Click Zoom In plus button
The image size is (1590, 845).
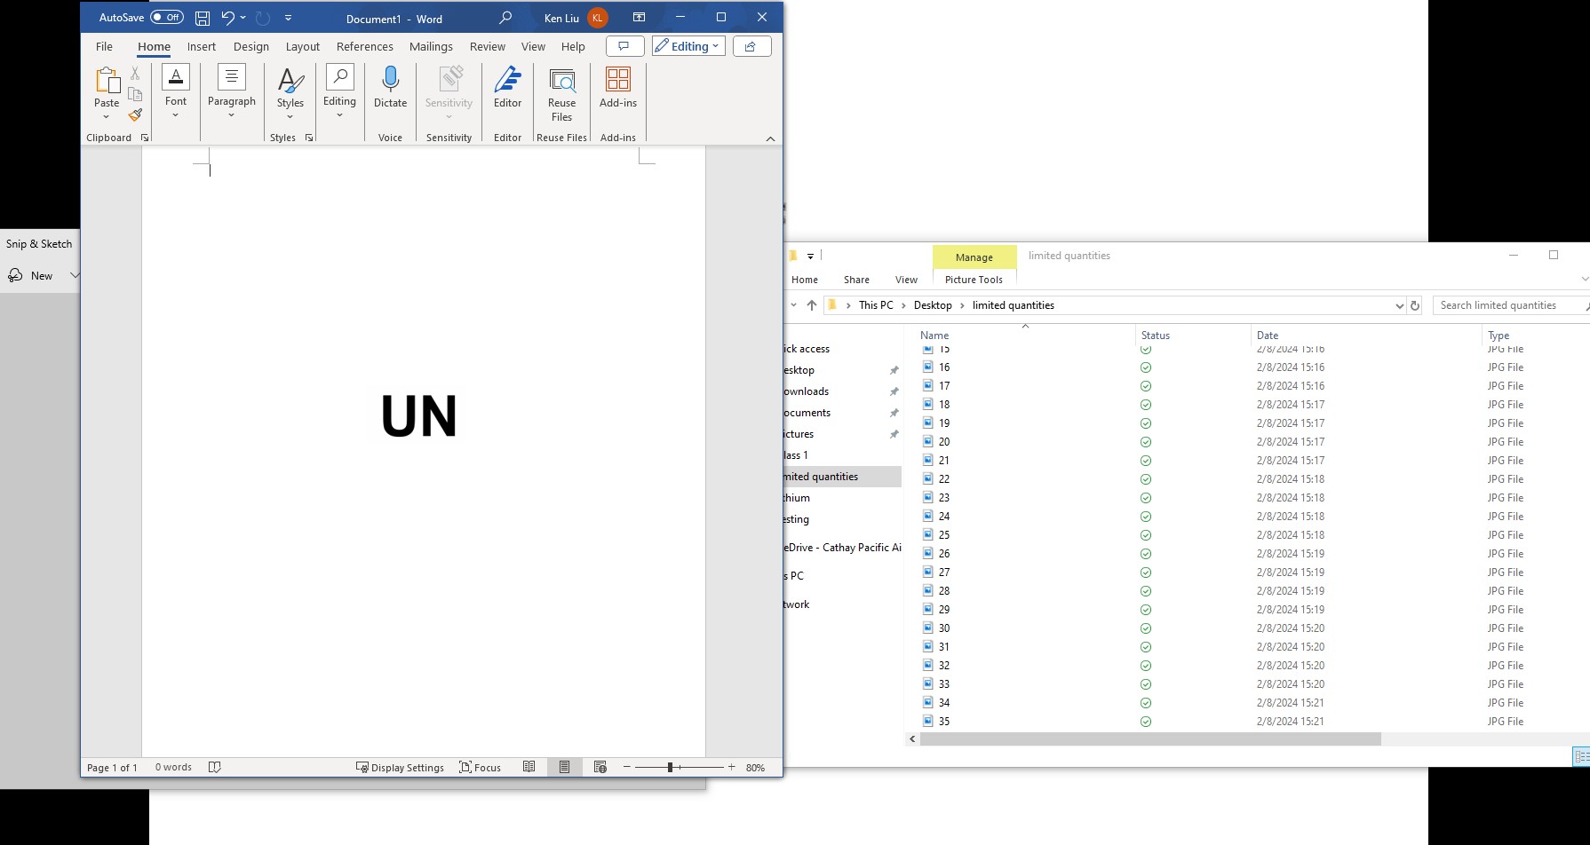tap(731, 767)
